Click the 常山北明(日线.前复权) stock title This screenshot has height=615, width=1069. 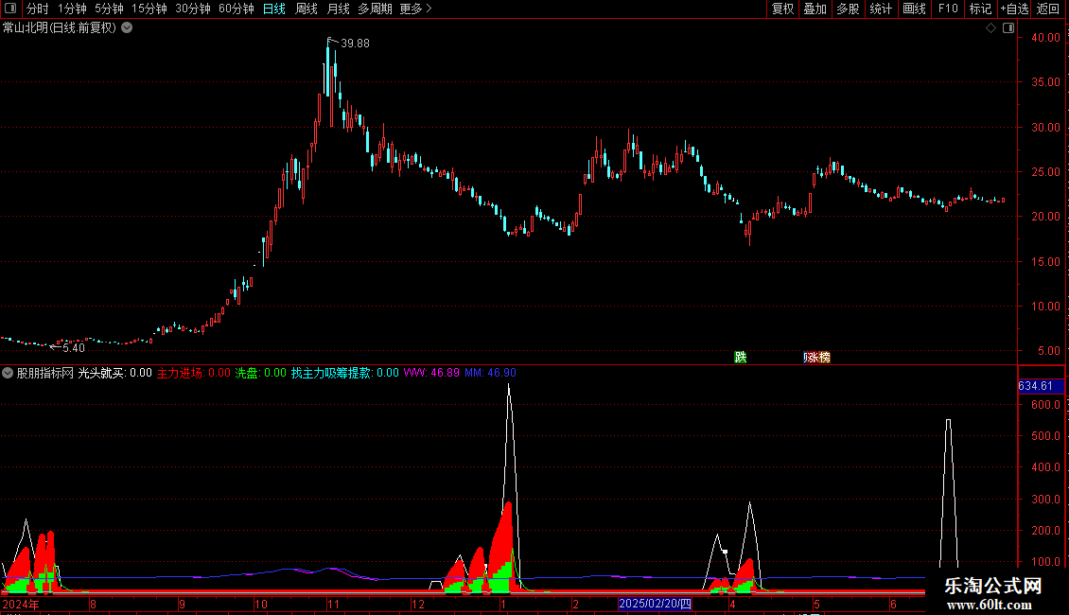point(60,28)
